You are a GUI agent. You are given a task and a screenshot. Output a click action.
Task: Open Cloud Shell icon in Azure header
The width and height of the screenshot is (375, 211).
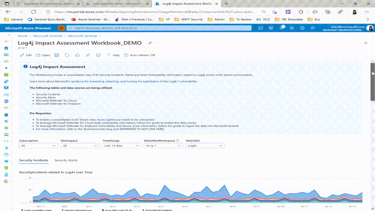coord(261,28)
